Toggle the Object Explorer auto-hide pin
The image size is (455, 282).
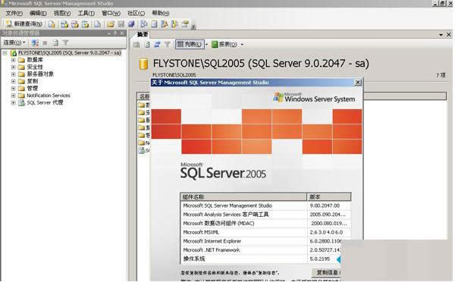[x=115, y=33]
